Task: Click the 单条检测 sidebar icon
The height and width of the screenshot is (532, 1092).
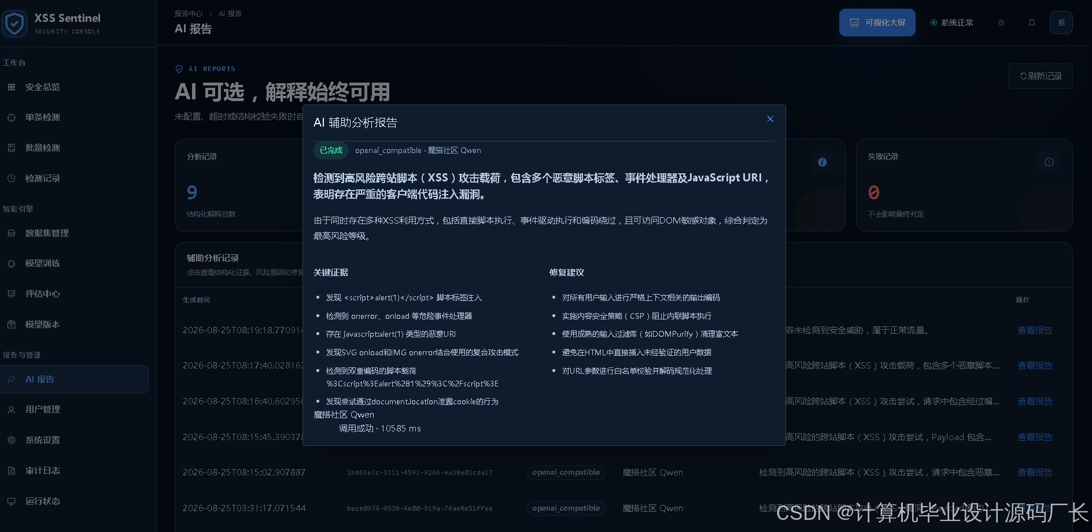Action: [12, 117]
